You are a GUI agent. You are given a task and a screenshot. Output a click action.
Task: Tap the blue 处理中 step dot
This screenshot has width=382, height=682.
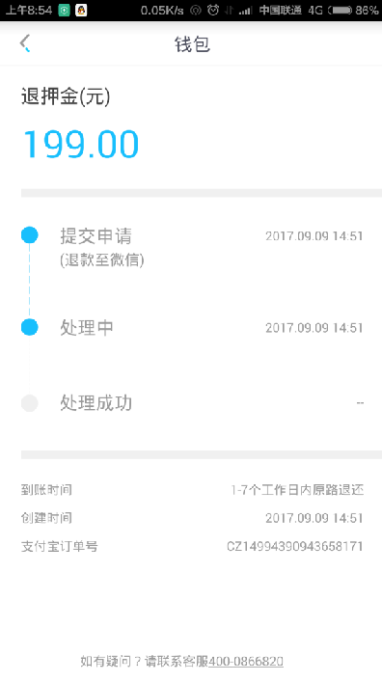pos(30,327)
